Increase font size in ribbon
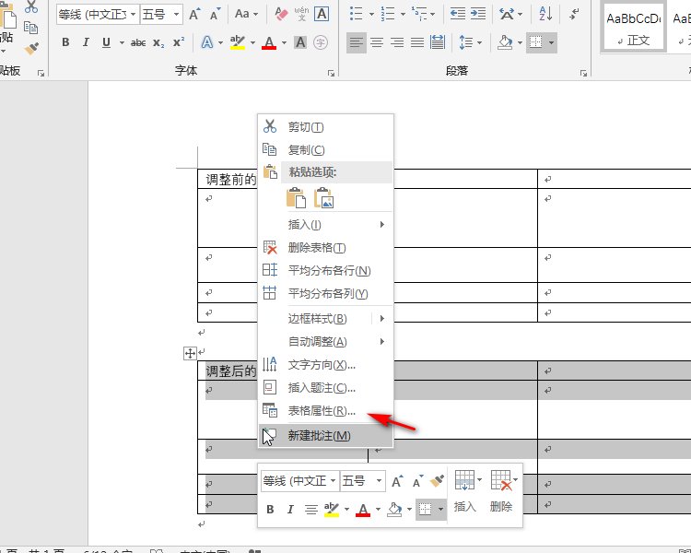Viewport: 691px width, 553px height. coord(194,15)
